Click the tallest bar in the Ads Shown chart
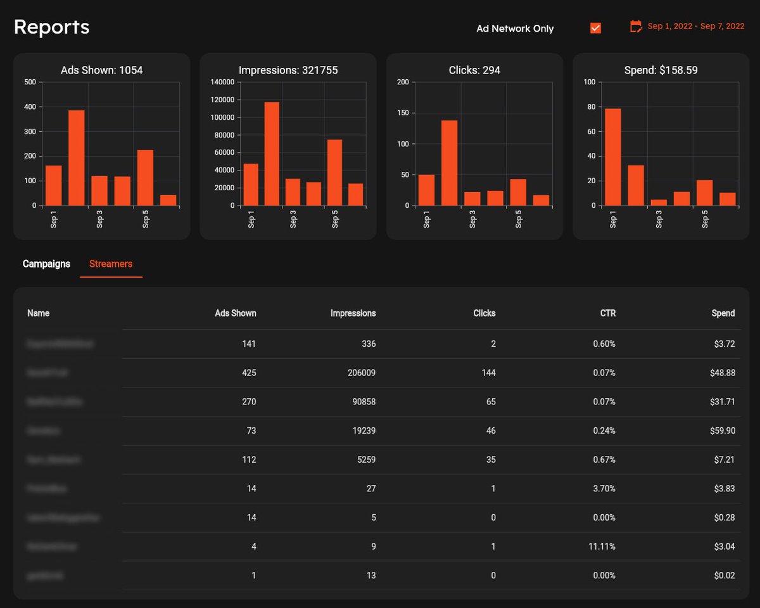Screen dimensions: 760x608 [77, 158]
